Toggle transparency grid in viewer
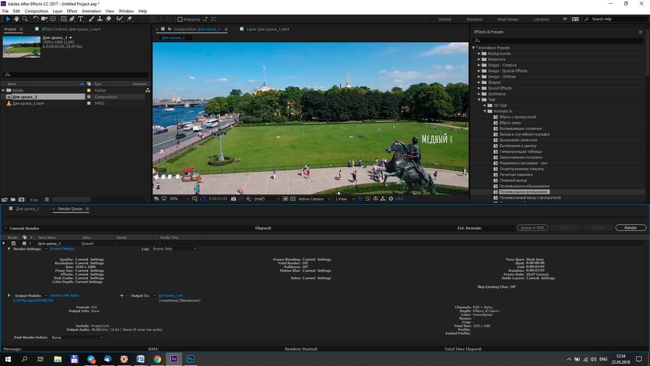This screenshot has height=366, width=650. coord(291,199)
